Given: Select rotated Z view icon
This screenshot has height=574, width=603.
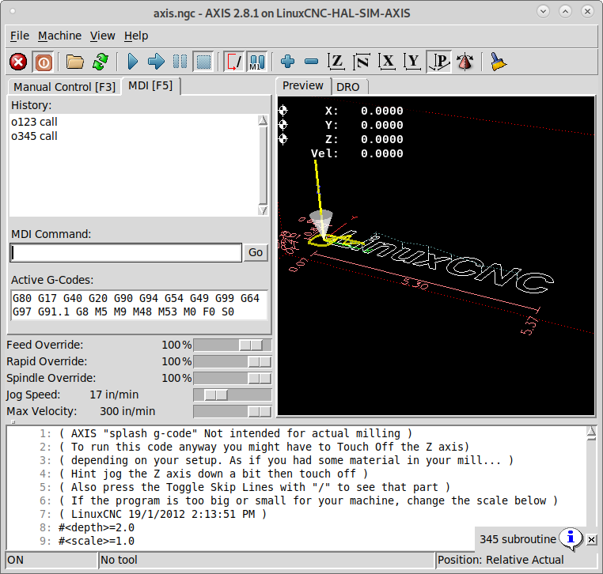Looking at the screenshot, I should click(362, 62).
